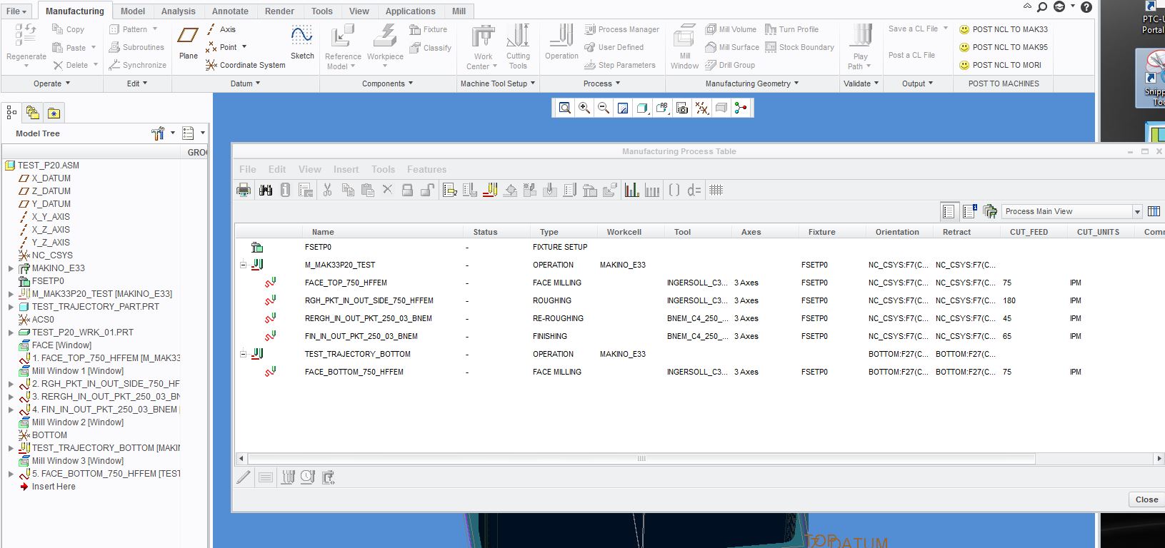Collapse the M_MAK33P20_TEST operation row in table

tap(243, 265)
